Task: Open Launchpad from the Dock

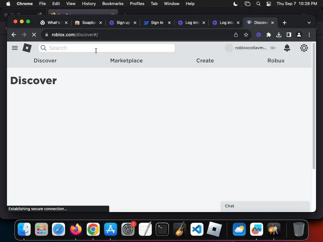Action: [41, 229]
